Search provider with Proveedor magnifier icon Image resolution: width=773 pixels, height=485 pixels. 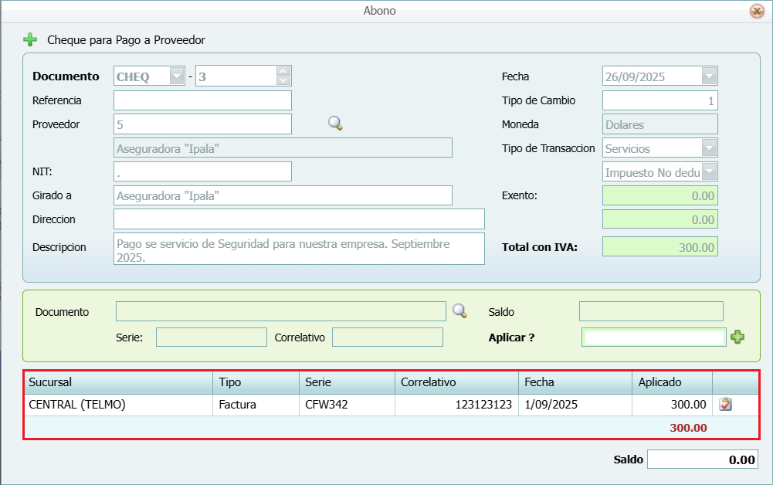pos(335,124)
